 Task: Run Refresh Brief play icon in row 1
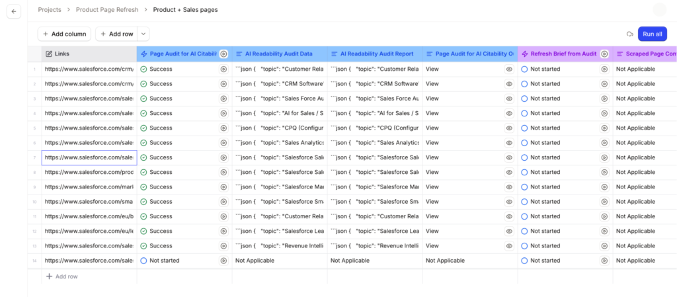604,69
